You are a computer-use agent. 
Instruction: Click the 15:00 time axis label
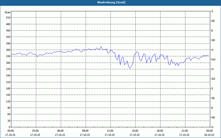[x=135, y=131]
